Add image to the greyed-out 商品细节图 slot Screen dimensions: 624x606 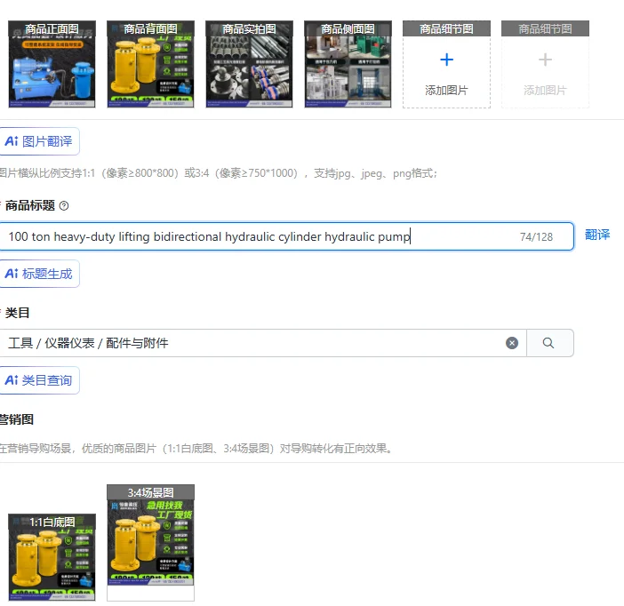coord(545,64)
